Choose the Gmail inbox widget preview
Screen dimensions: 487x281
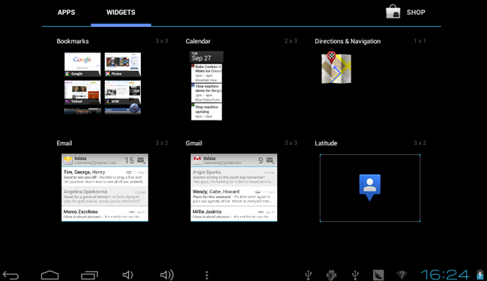coord(234,188)
